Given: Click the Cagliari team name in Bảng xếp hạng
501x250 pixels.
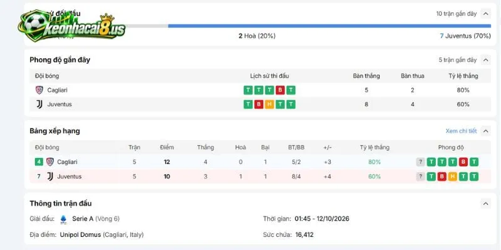Looking at the screenshot, I should coord(67,162).
